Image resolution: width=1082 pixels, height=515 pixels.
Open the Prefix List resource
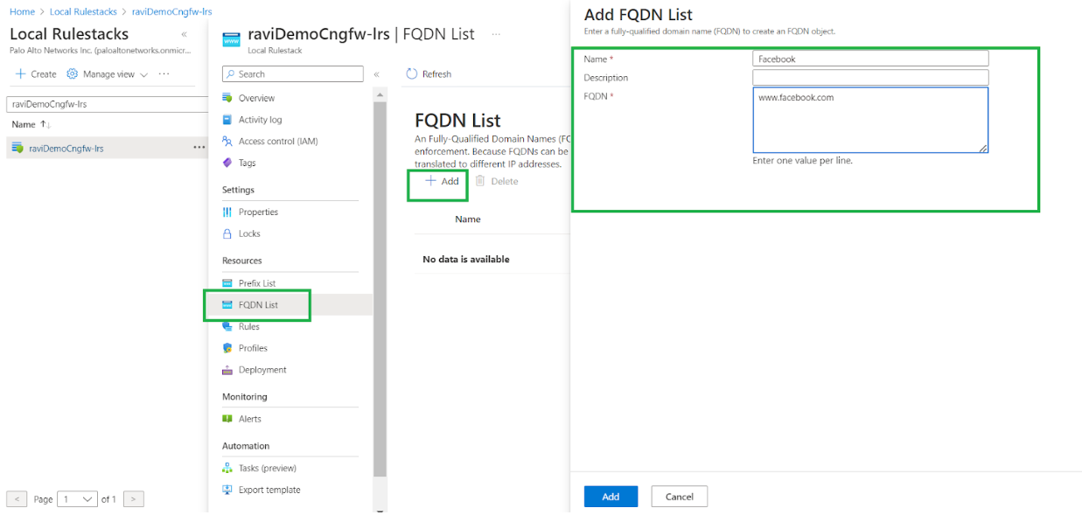click(x=256, y=282)
